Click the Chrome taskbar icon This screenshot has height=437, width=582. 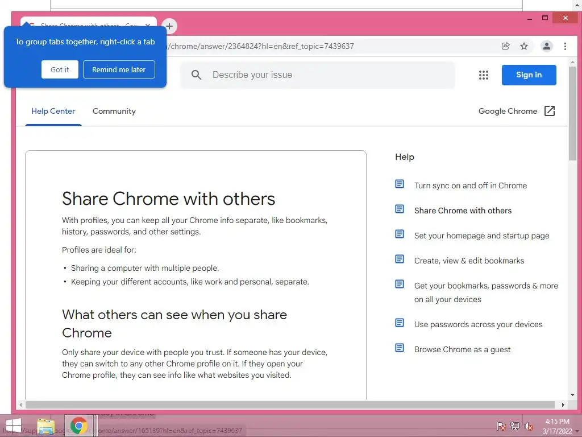pyautogui.click(x=78, y=426)
